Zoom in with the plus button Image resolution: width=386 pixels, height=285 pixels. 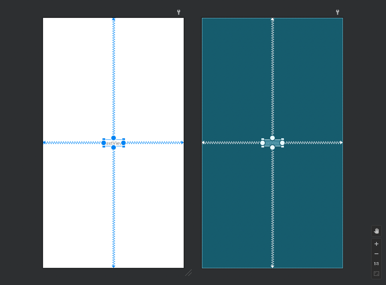[376, 244]
